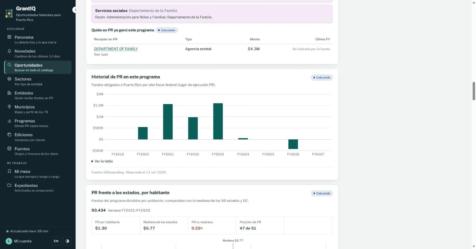Click the page vertical scrollbar thumb
The image size is (476, 249).
click(x=473, y=91)
